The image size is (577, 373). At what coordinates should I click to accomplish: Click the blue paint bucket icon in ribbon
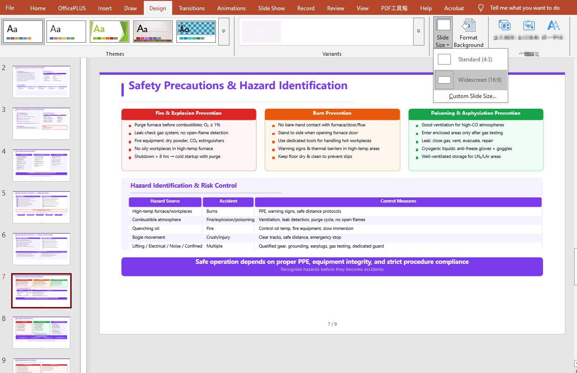529,26
